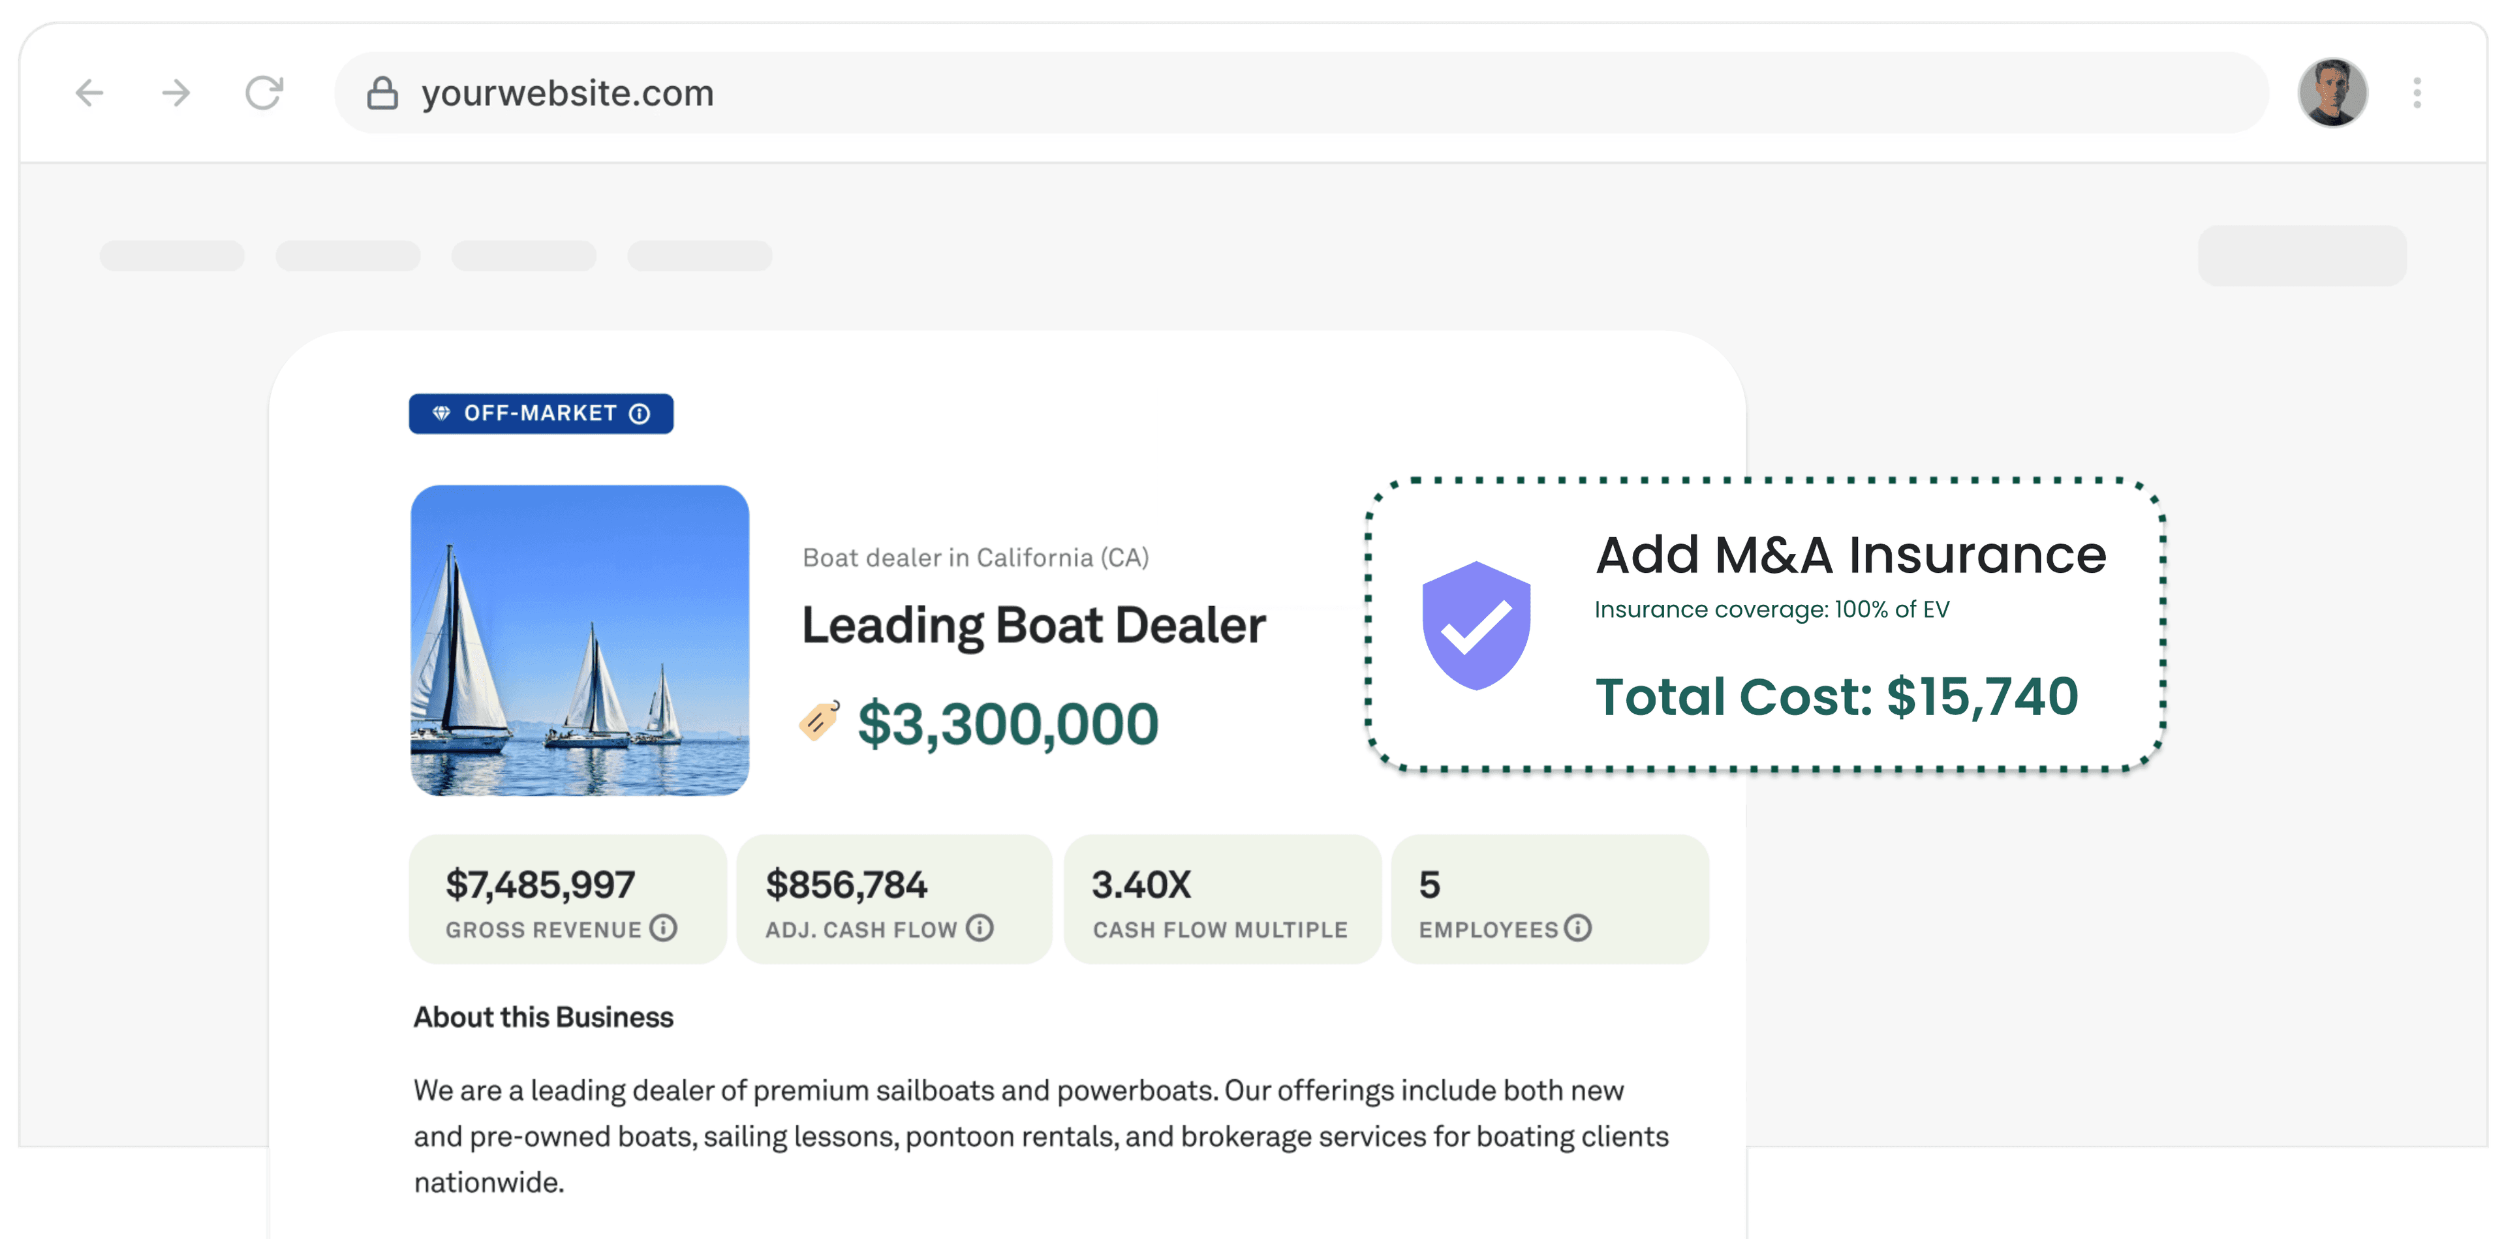
Task: Reload the page with refresh icon
Action: 264,93
